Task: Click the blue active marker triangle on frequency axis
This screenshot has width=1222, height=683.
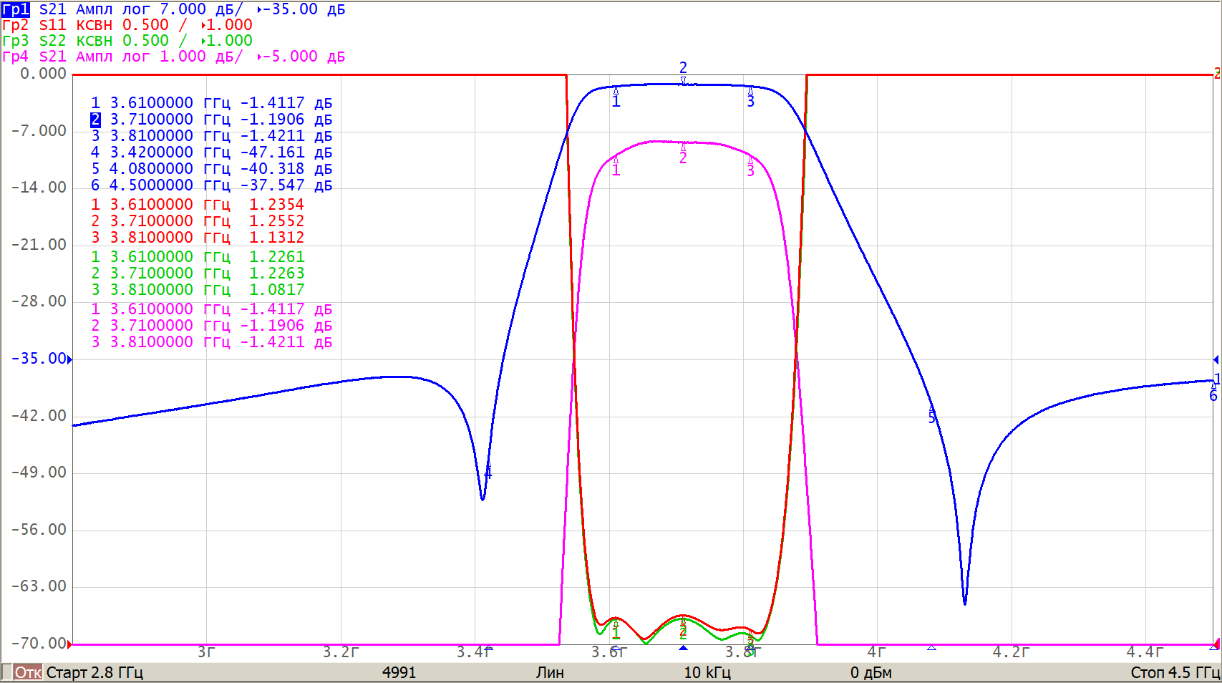Action: point(683,648)
